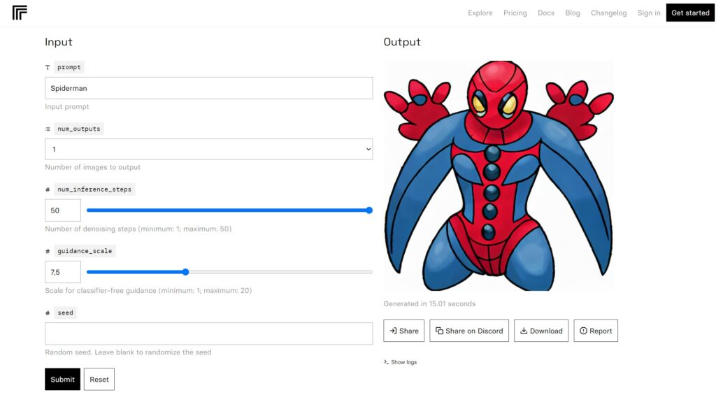716x402 pixels.
Task: Submit the prediction form
Action: [x=62, y=379]
